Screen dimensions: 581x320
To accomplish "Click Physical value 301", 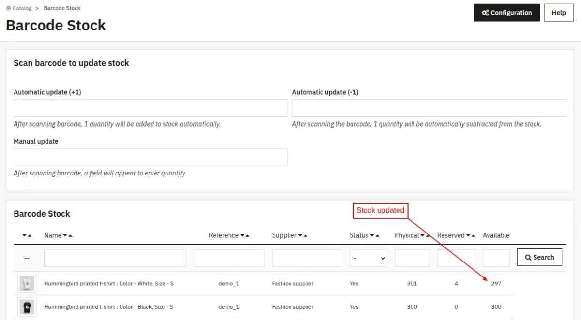I will (x=412, y=284).
